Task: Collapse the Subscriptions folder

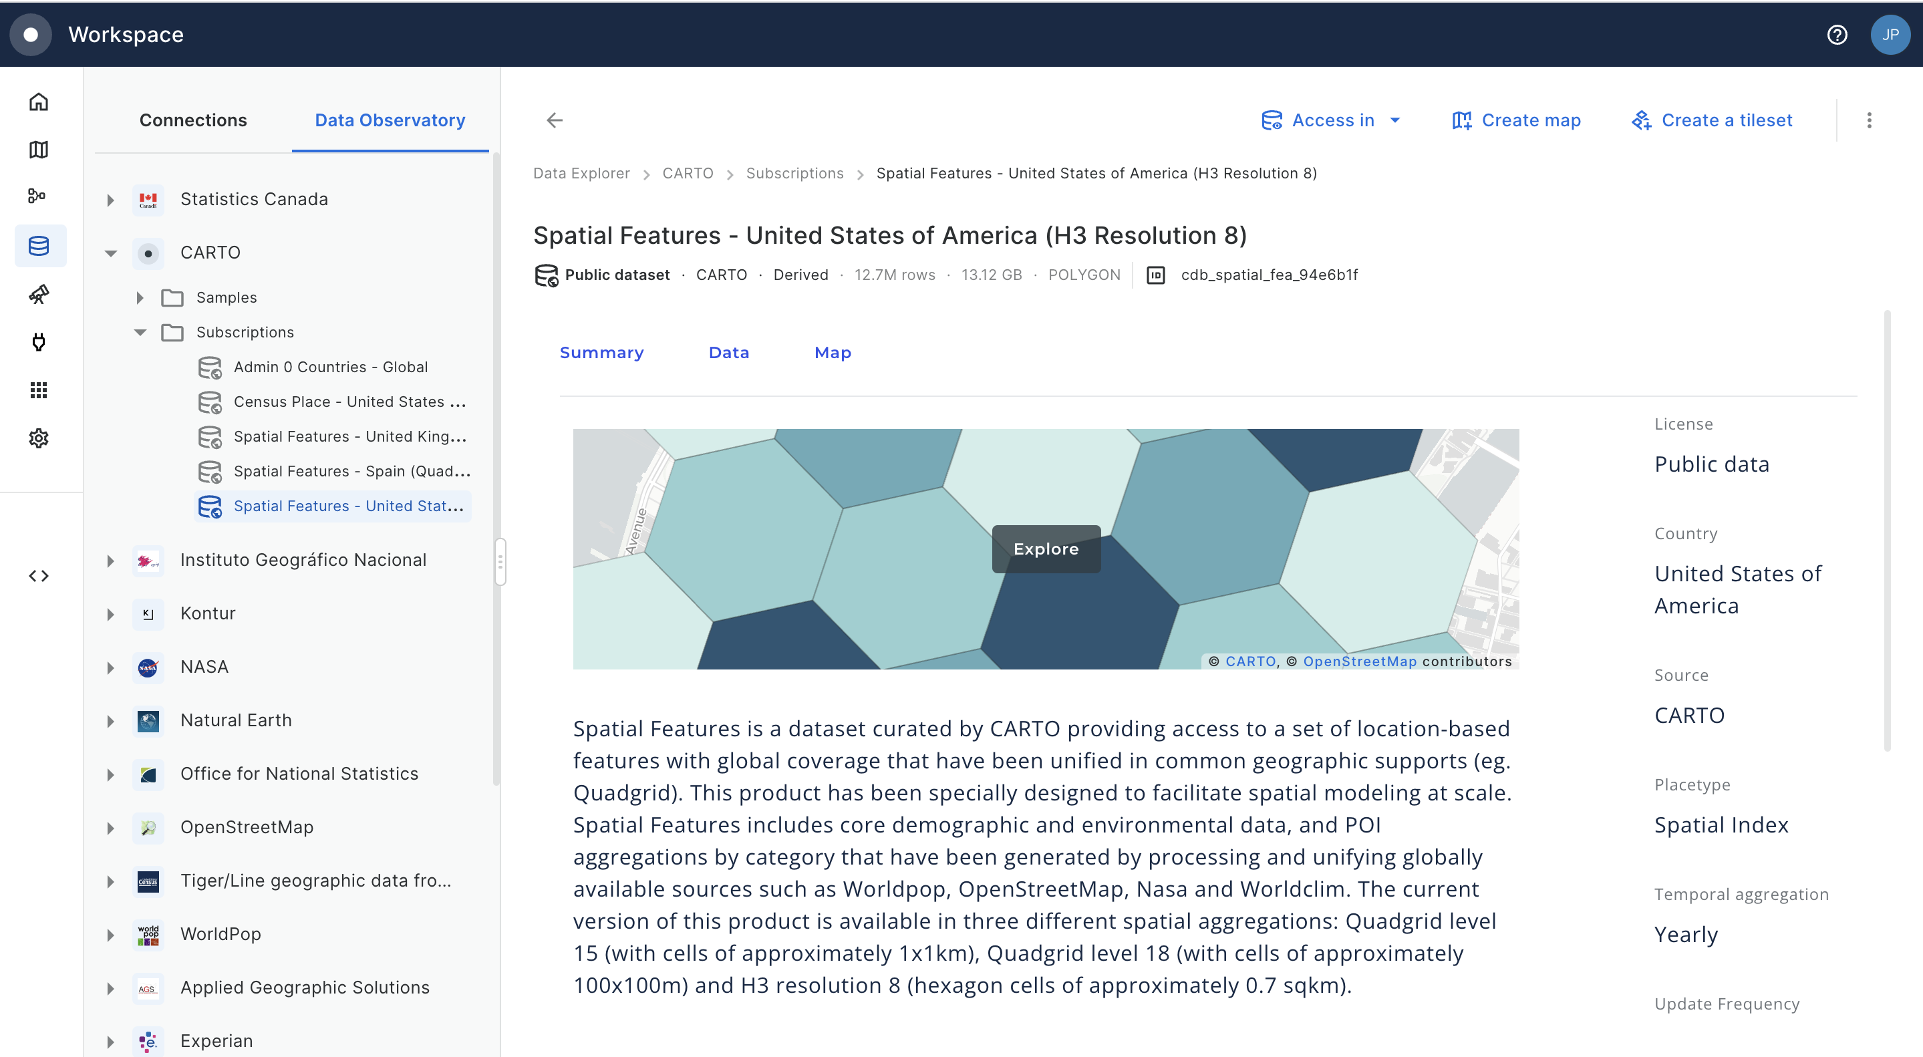Action: [x=140, y=332]
